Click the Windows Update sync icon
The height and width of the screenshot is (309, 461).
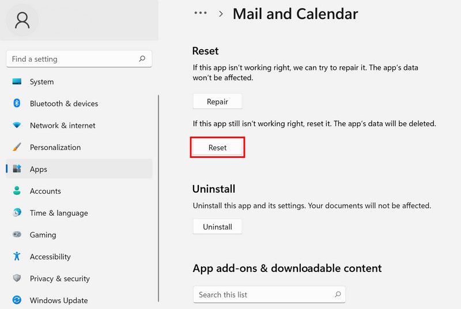click(17, 300)
